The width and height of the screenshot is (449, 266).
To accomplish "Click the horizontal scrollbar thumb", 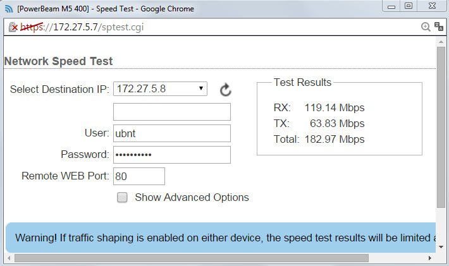I will 190,258.
